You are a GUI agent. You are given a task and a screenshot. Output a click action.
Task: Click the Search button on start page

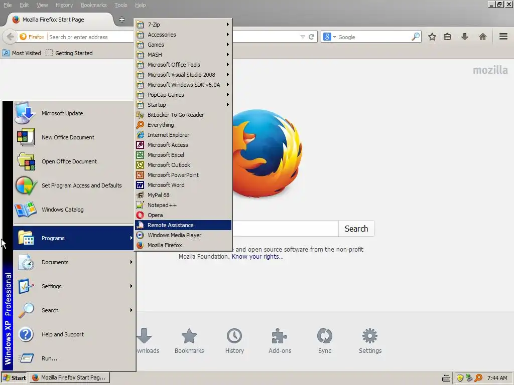(x=356, y=229)
